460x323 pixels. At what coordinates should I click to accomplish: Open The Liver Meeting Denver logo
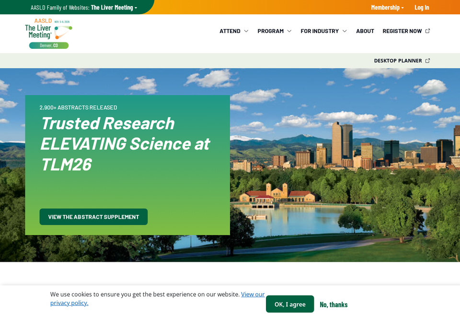(x=49, y=33)
